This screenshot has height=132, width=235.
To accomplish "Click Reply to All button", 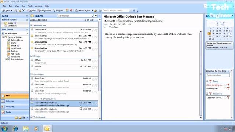I will (x=44, y=11).
